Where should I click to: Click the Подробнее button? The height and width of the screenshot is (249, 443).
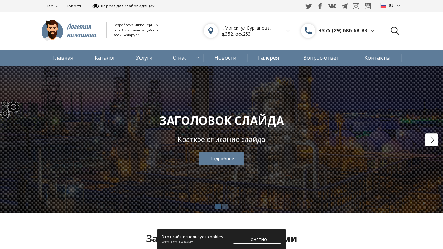point(221,159)
